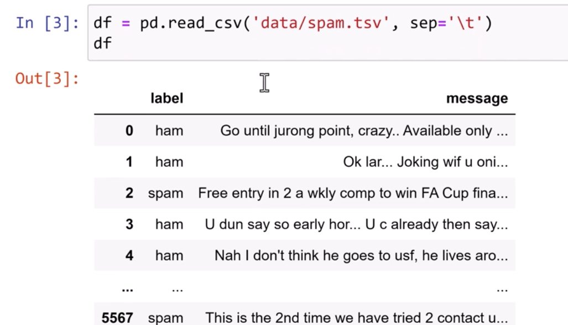The height and width of the screenshot is (325, 568).
Task: Select the 'Ok lar... Joking wif' message cell
Action: [x=425, y=162]
